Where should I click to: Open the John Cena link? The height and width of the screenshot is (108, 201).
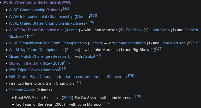pyautogui.click(x=160, y=30)
